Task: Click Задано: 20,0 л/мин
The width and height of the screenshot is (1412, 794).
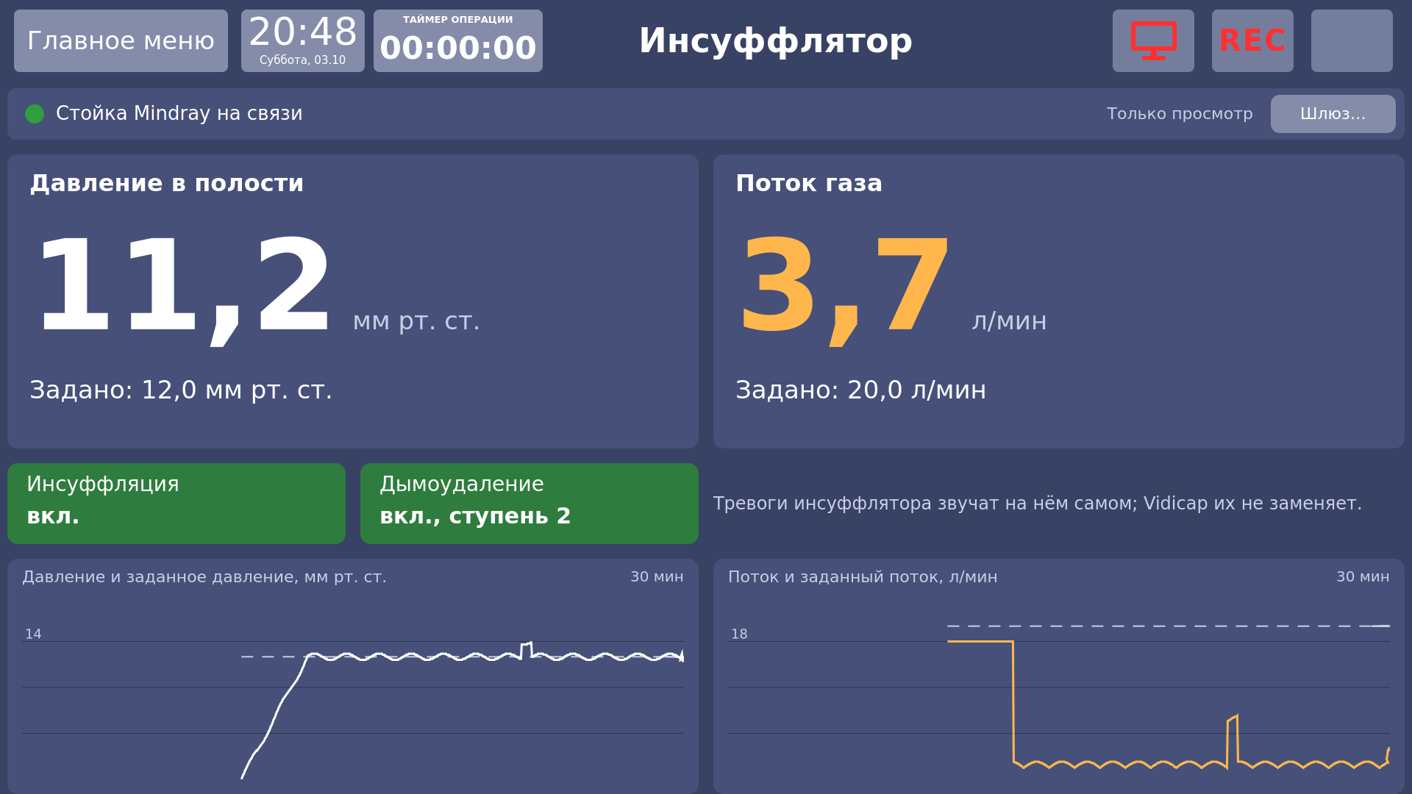Action: pyautogui.click(x=860, y=390)
